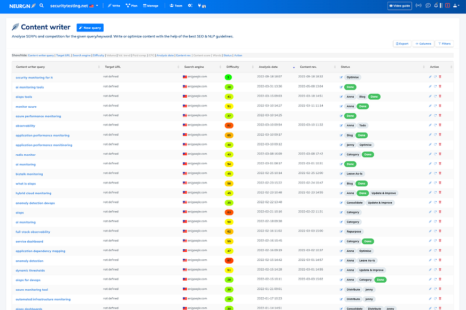Click the settings gears icon in navbar
Image resolution: width=466 pixels, height=310 pixels.
point(190,6)
